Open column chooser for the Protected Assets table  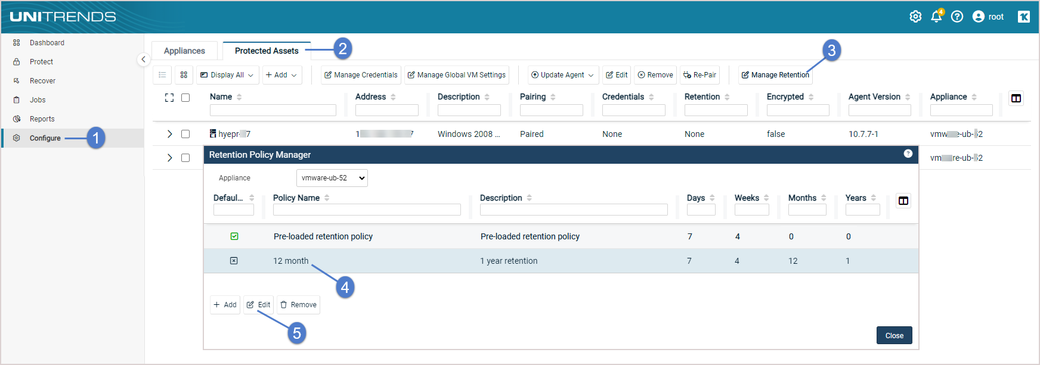pyautogui.click(x=1016, y=98)
